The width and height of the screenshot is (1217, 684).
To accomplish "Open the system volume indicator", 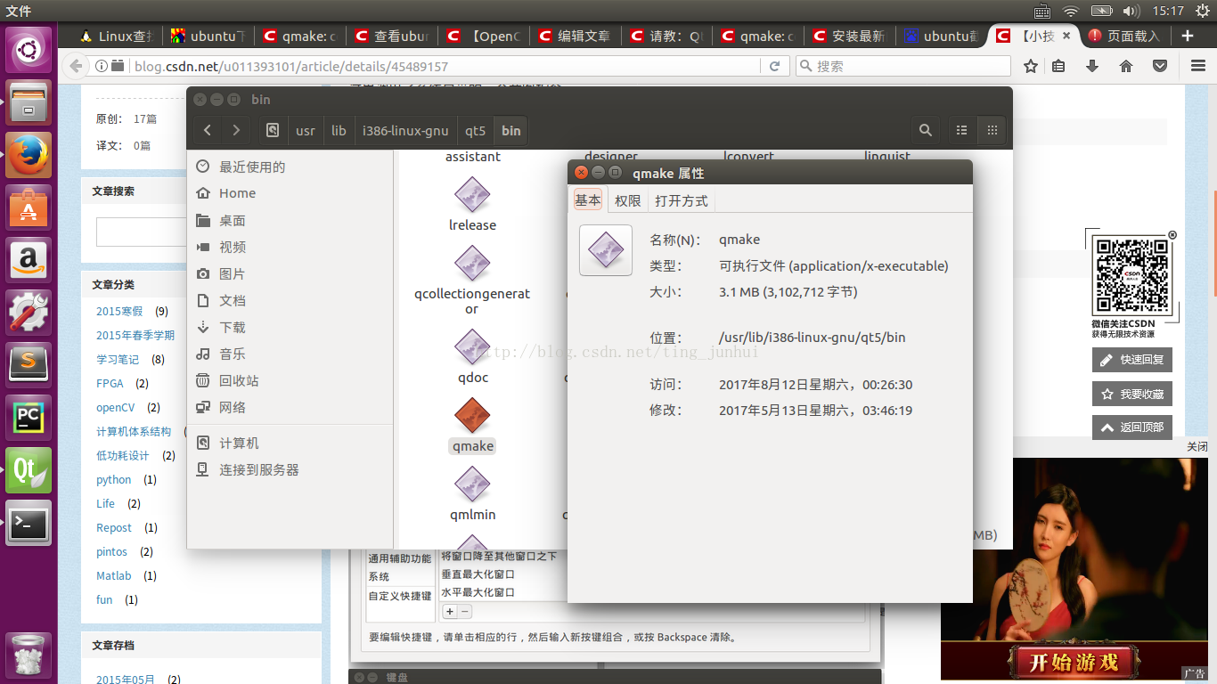I will pos(1131,11).
